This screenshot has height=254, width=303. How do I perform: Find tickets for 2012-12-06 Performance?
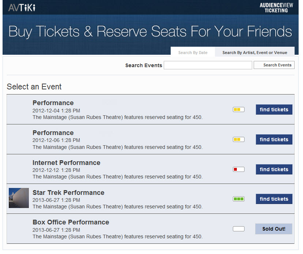pos(274,139)
